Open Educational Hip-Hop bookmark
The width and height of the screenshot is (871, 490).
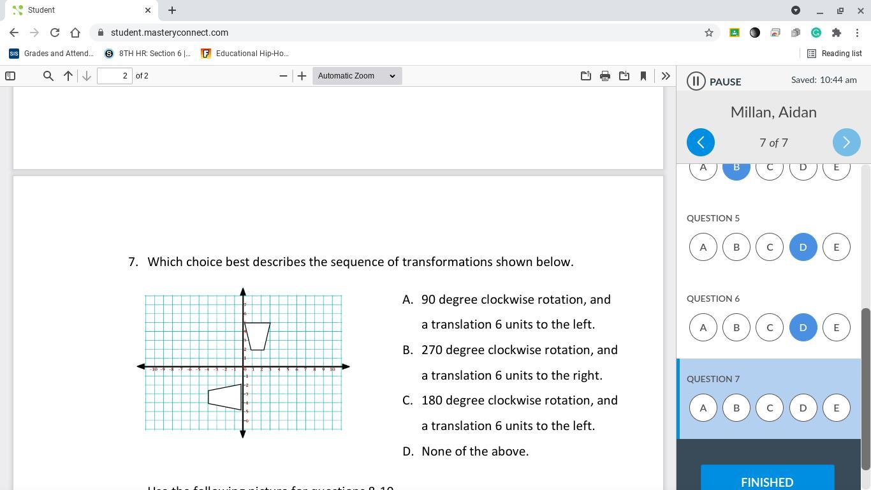coord(245,54)
